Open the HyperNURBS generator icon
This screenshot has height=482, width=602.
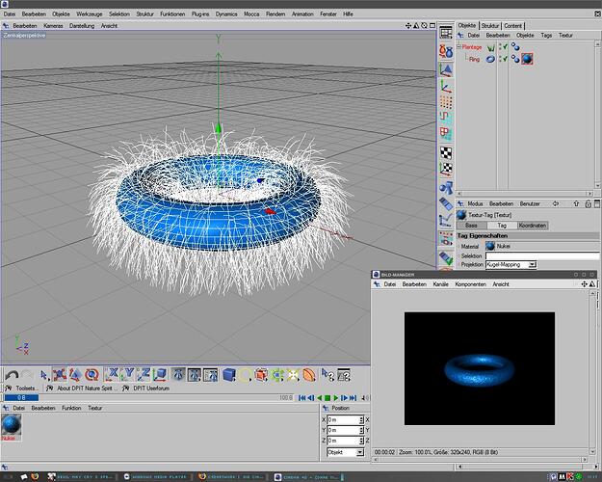point(261,375)
